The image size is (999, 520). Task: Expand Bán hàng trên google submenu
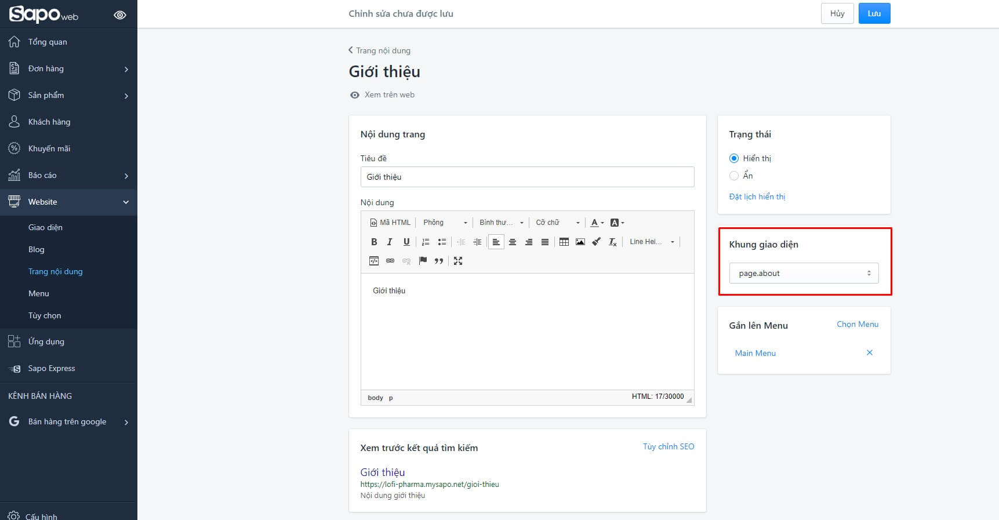point(126,422)
